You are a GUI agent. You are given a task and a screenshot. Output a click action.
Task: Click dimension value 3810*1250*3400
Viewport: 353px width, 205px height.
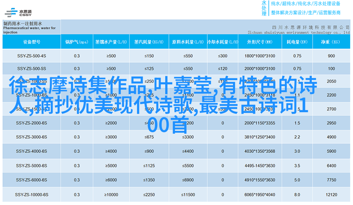click(x=260, y=137)
